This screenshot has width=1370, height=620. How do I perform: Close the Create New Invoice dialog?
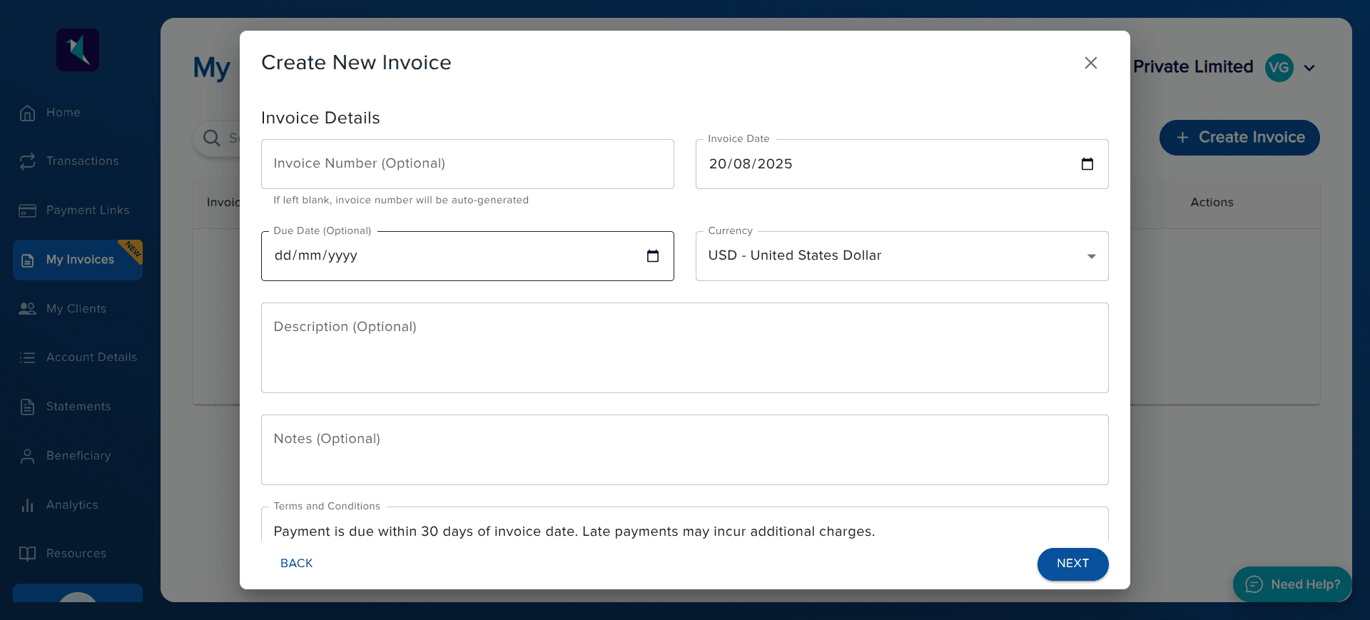click(x=1090, y=63)
